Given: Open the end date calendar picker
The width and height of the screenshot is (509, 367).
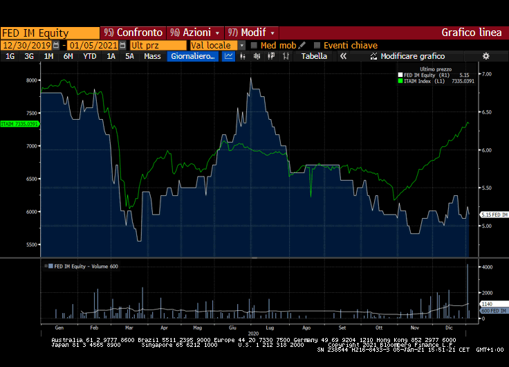Looking at the screenshot, I should click(122, 45).
